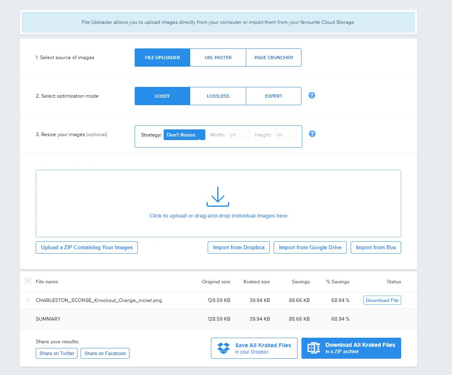
Task: Click the Width px input field
Action: [239, 135]
